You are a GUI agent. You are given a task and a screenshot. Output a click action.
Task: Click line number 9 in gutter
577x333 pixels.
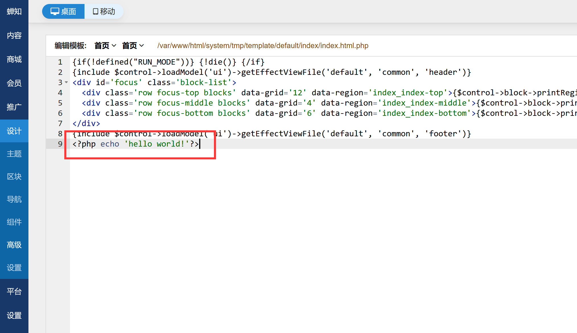[x=60, y=144]
